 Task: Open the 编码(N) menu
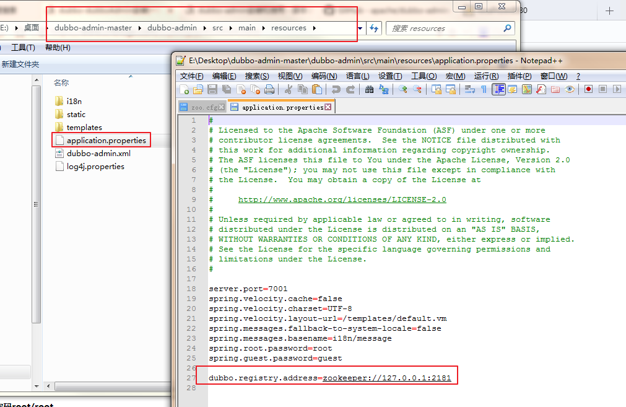click(324, 76)
